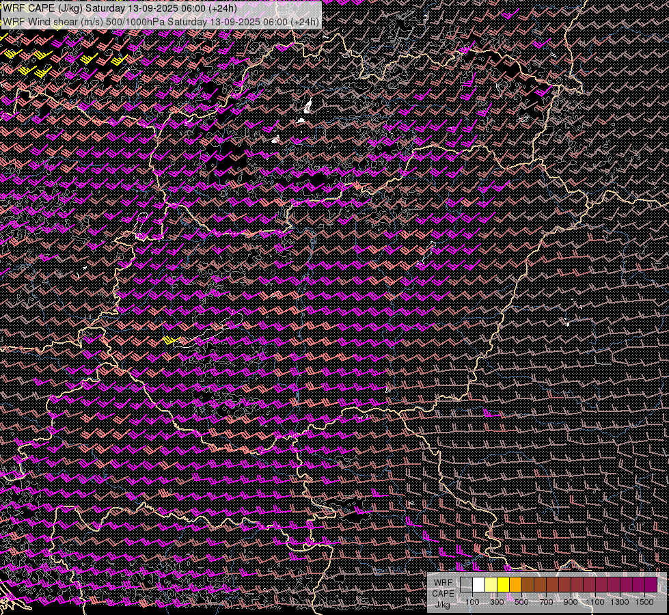This screenshot has width=669, height=615.
Task: Click the WRF CAPE J/kg legend title
Action: (x=443, y=593)
